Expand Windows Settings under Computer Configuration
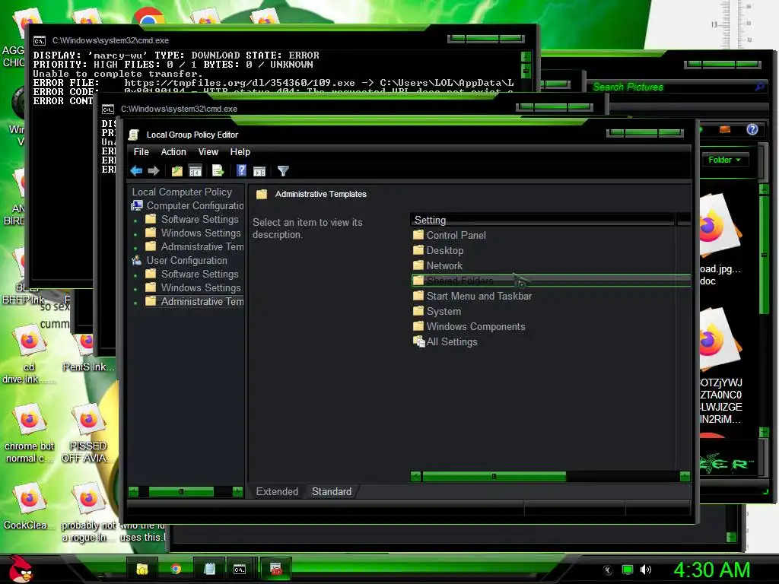Viewport: 779px width, 584px height. tap(135, 233)
